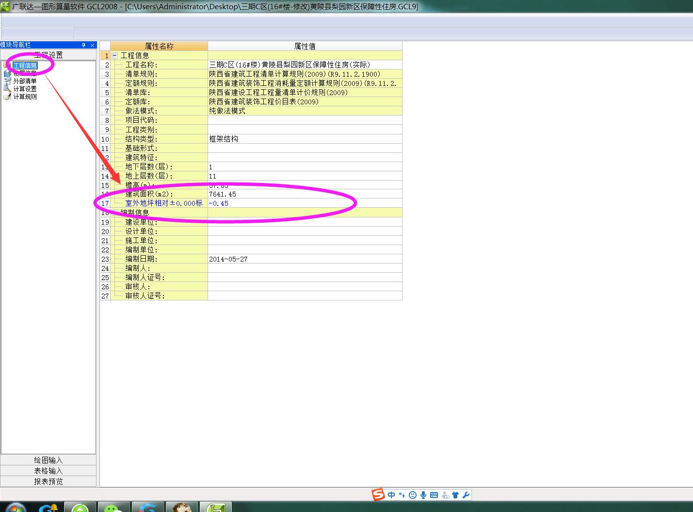693x512 pixels.
Task: Toggle punctuation mode in Sogou input bar
Action: [402, 495]
